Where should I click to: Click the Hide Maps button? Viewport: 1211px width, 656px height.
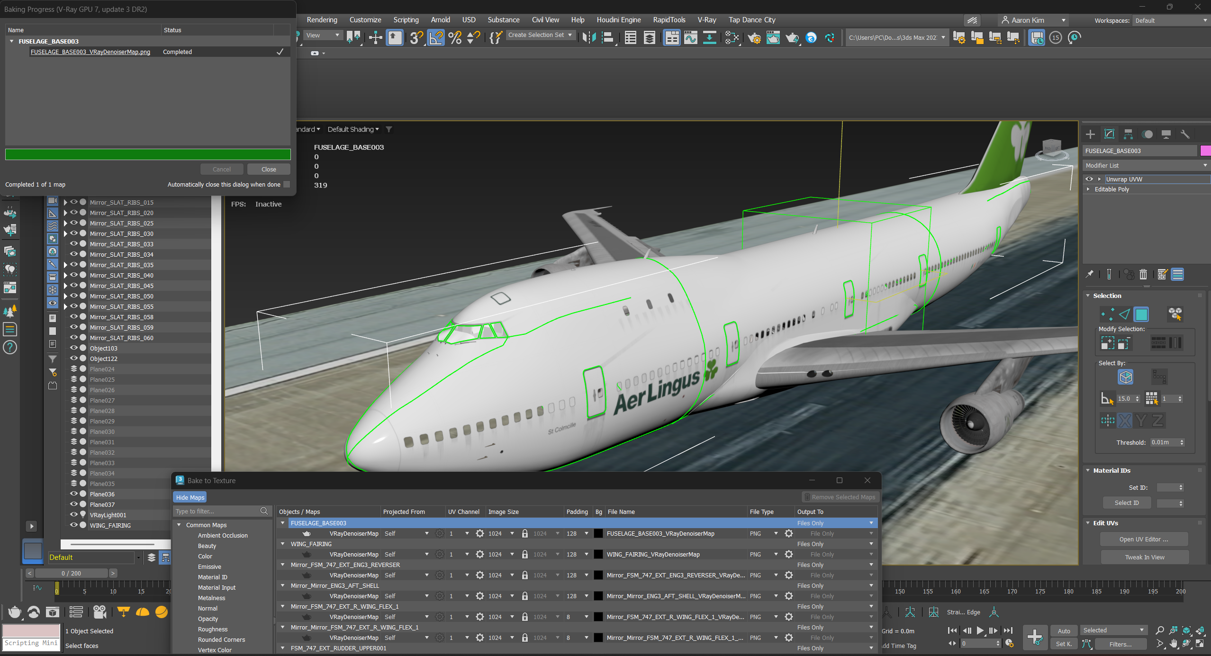point(190,497)
